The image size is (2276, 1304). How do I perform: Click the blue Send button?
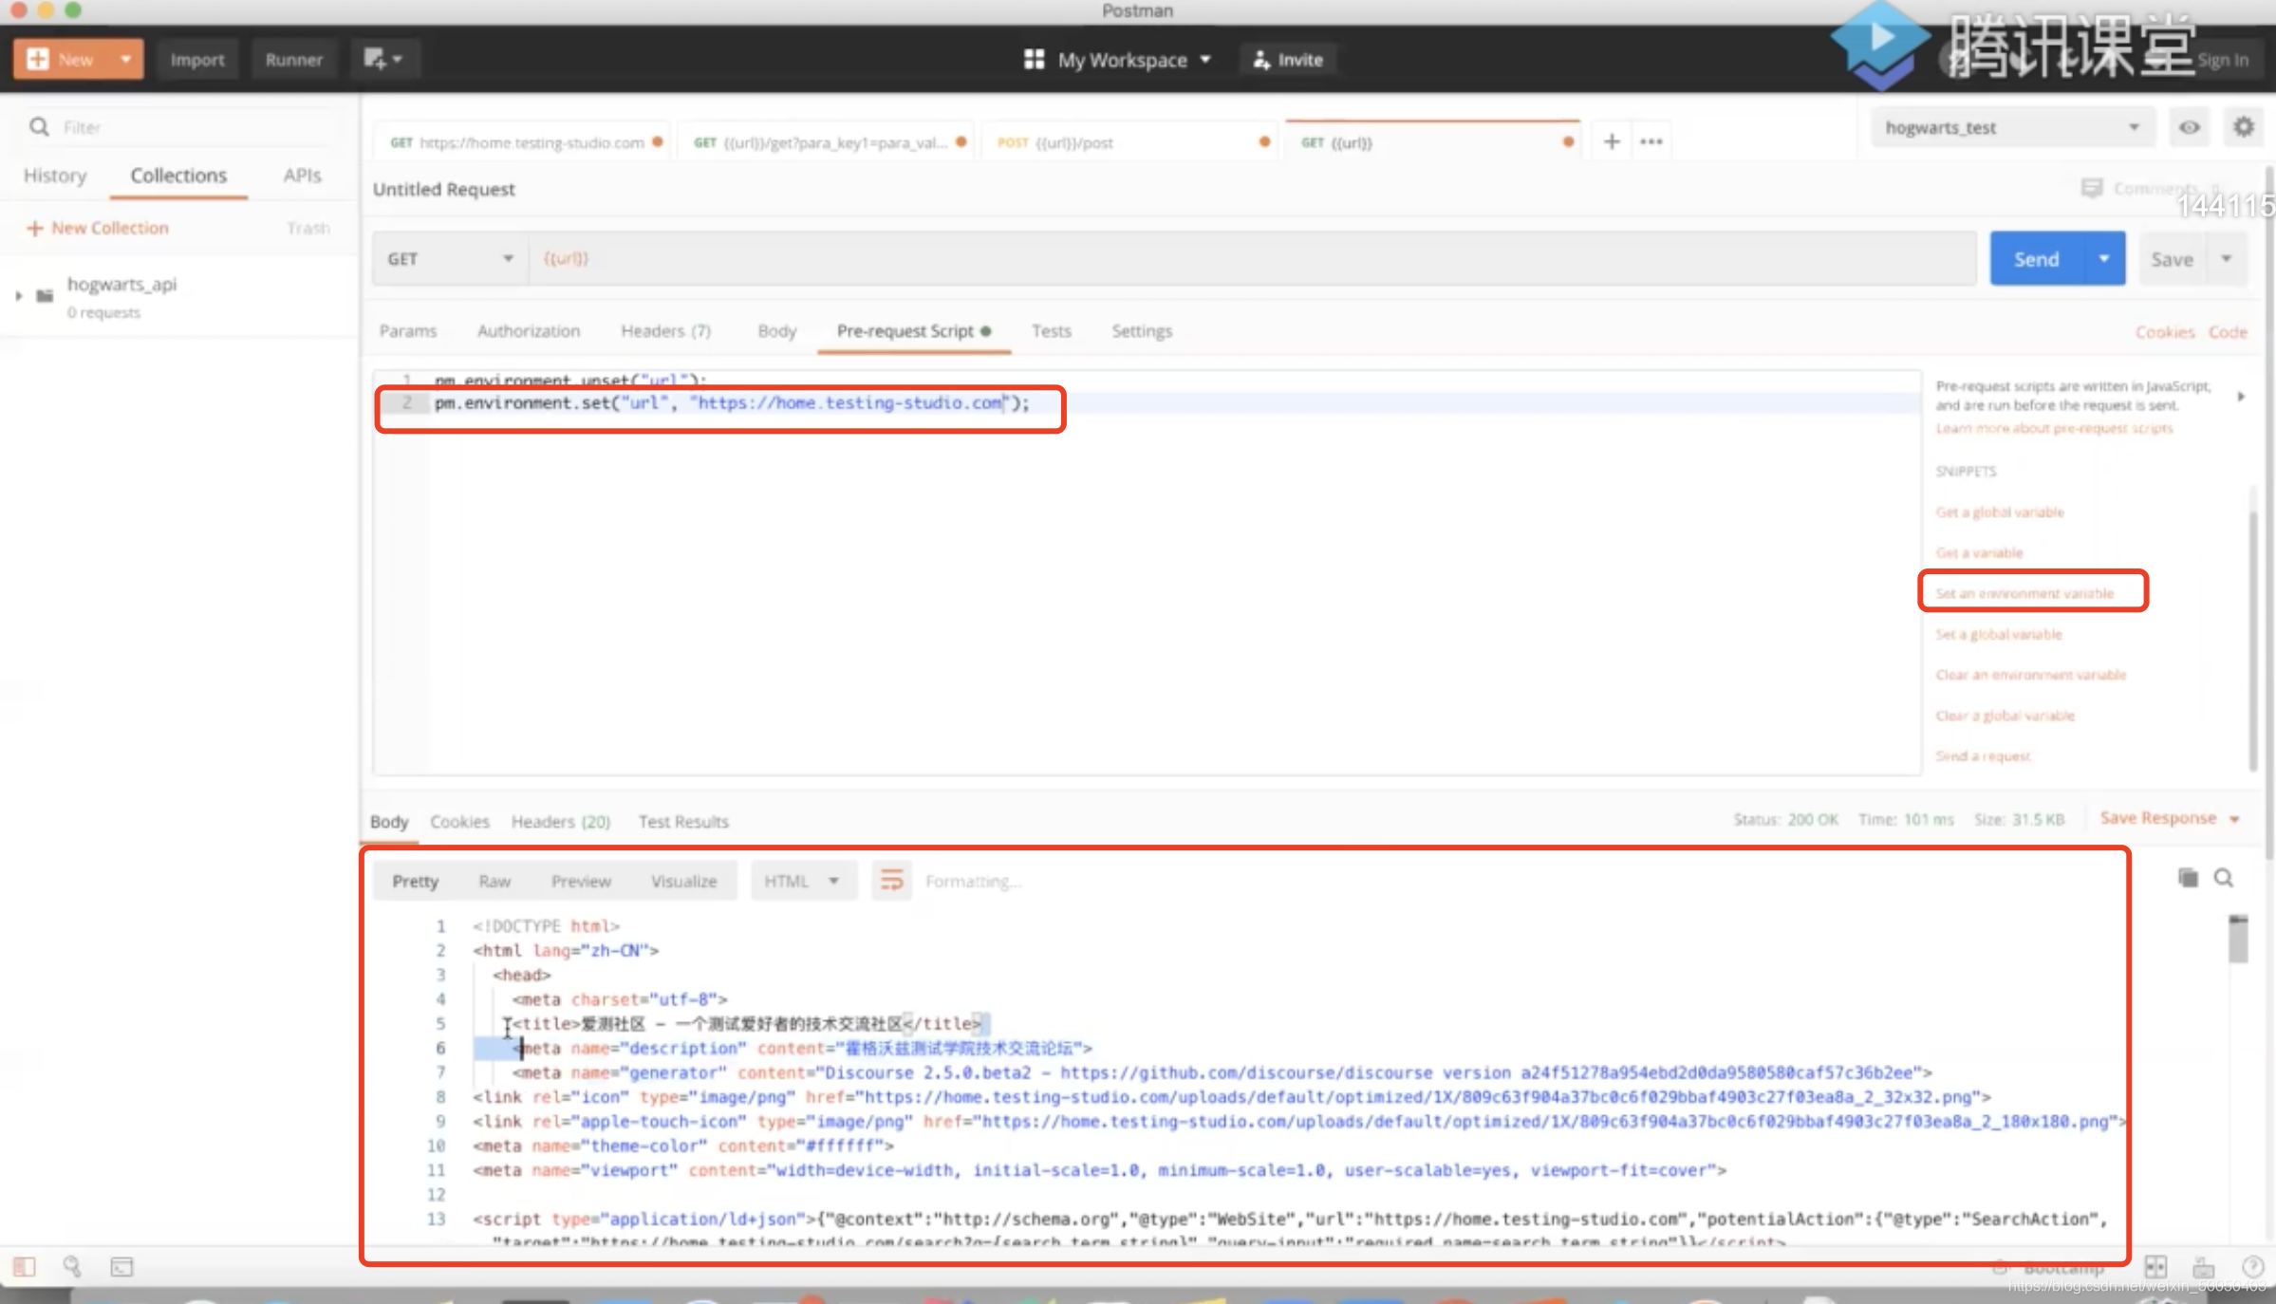click(x=2036, y=259)
